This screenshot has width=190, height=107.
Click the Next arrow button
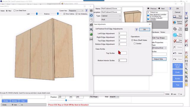(x=163, y=9)
